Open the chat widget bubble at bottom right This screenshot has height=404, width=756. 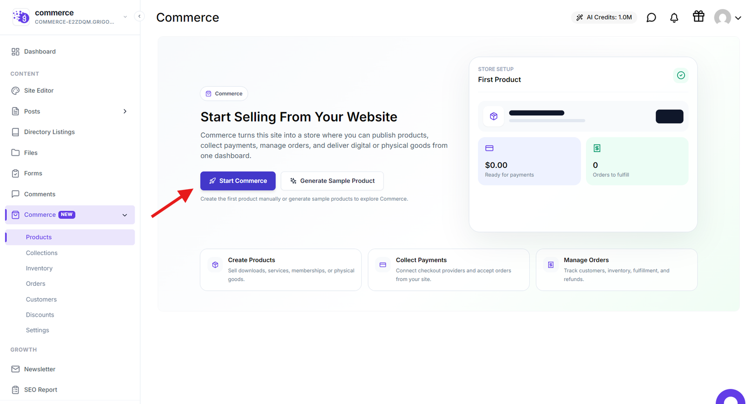[x=731, y=398]
